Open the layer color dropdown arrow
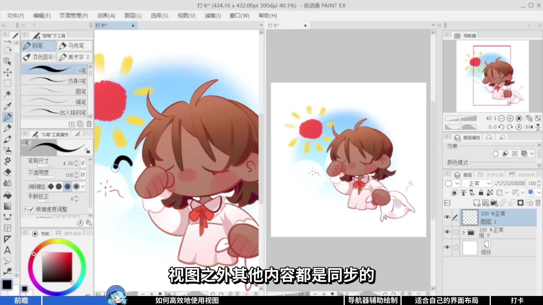The height and width of the screenshot is (305, 543). point(539,193)
